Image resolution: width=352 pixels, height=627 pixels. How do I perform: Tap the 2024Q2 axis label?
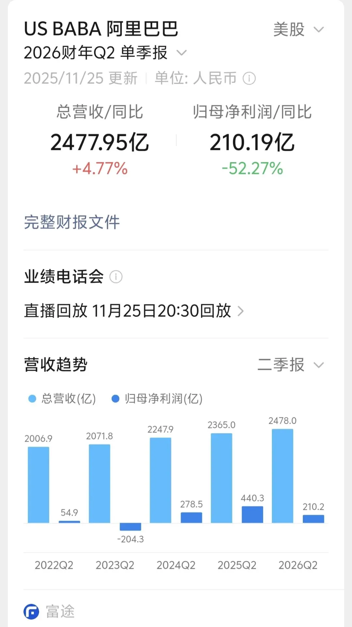coord(176,565)
